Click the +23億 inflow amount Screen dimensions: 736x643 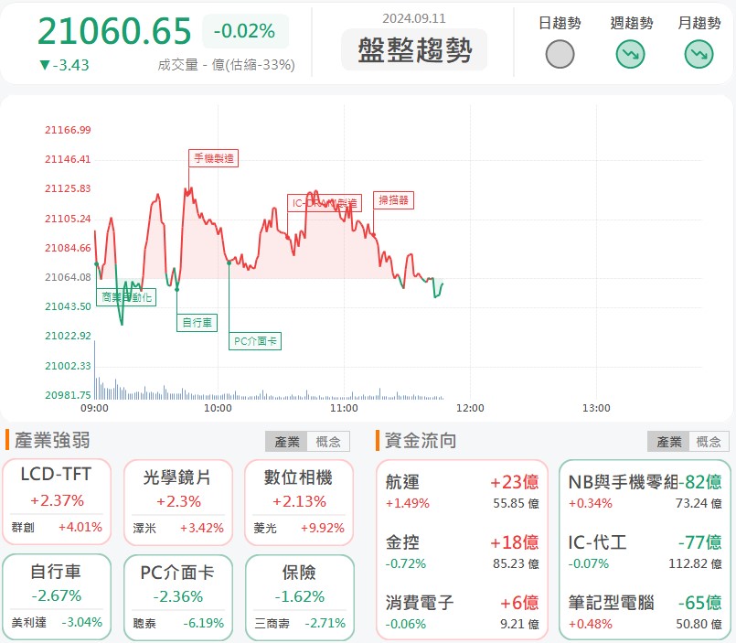[515, 482]
